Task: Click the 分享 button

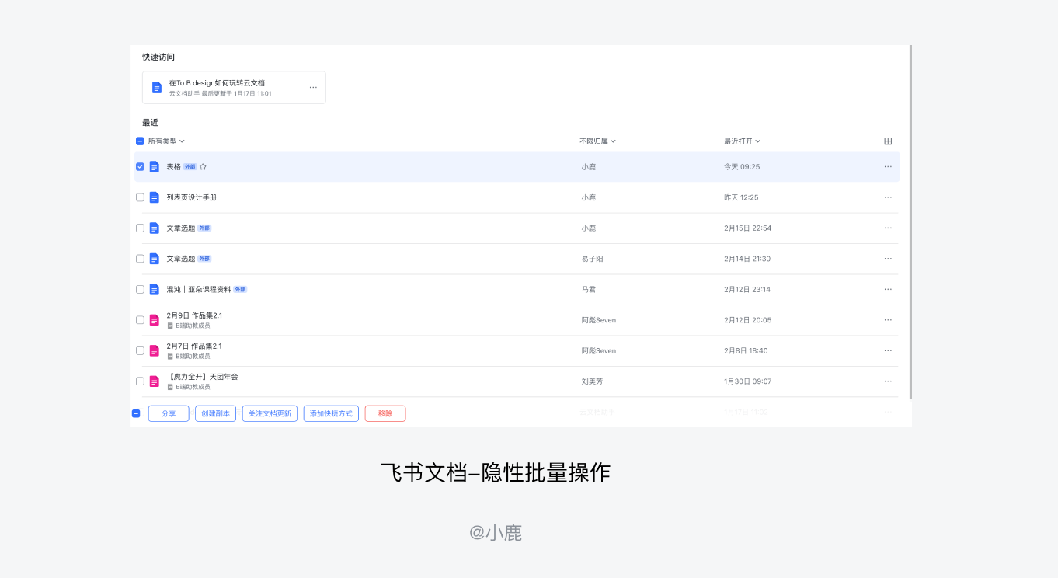Action: (x=169, y=414)
